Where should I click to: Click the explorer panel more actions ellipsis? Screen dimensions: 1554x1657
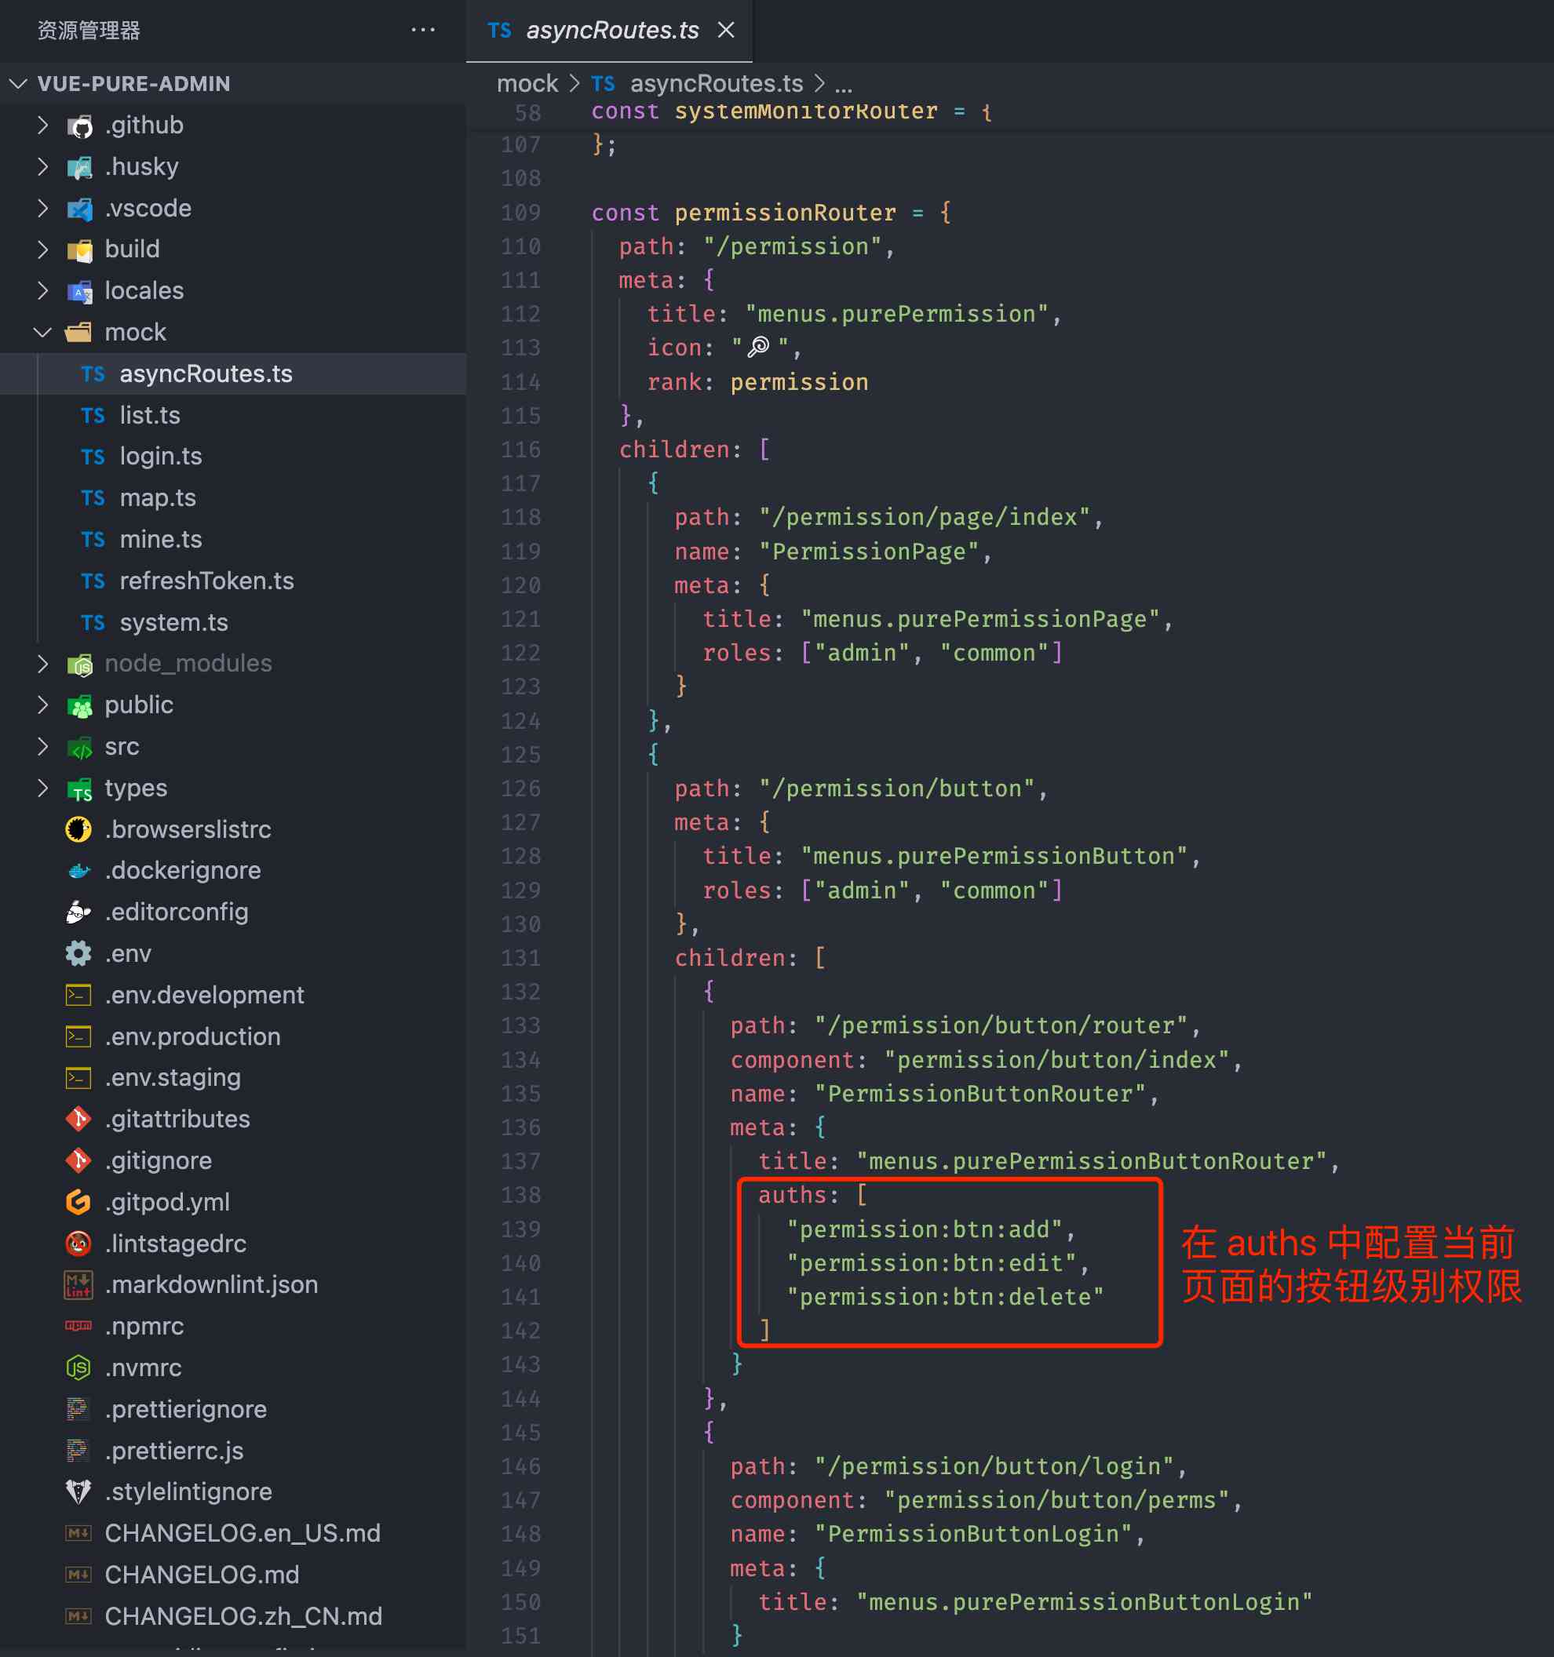click(x=423, y=30)
